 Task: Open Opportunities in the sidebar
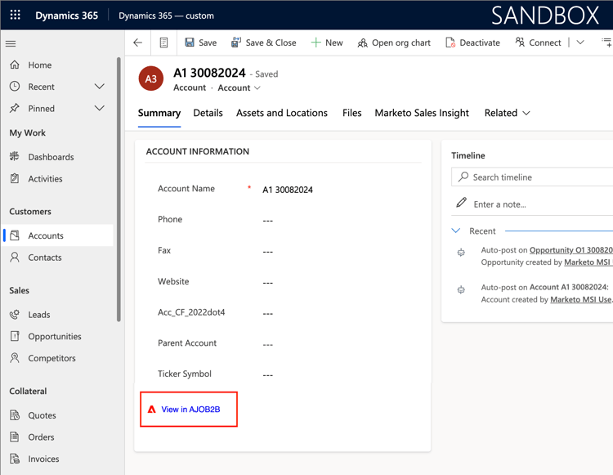click(x=55, y=336)
